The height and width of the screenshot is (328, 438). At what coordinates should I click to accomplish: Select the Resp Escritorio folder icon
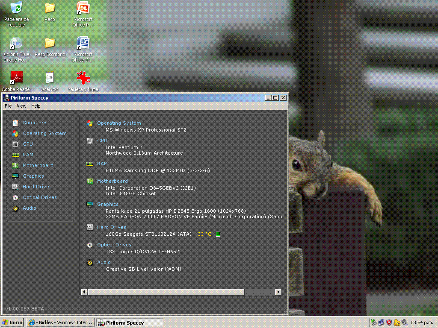[50, 47]
